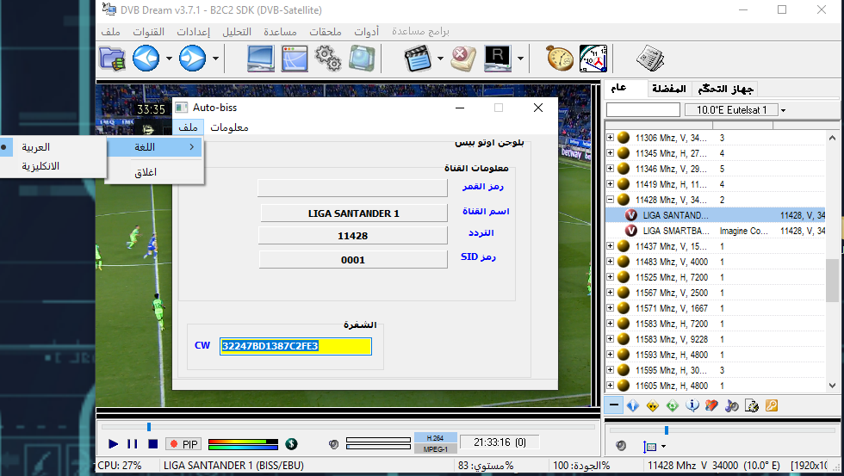Open the معلومات menu in Auto-biss
The width and height of the screenshot is (844, 476).
point(229,127)
